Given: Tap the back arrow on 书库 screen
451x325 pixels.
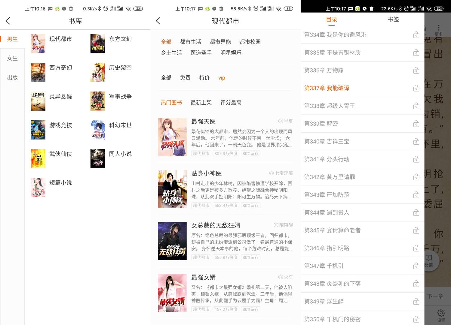Looking at the screenshot, I should pos(8,21).
